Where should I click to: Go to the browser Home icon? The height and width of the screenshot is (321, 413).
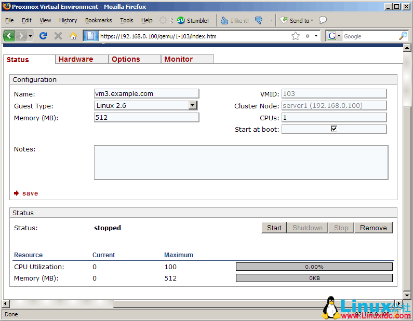[73, 36]
